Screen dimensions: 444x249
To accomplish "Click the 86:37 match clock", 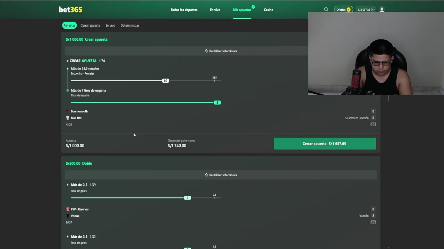I will pyautogui.click(x=69, y=222).
